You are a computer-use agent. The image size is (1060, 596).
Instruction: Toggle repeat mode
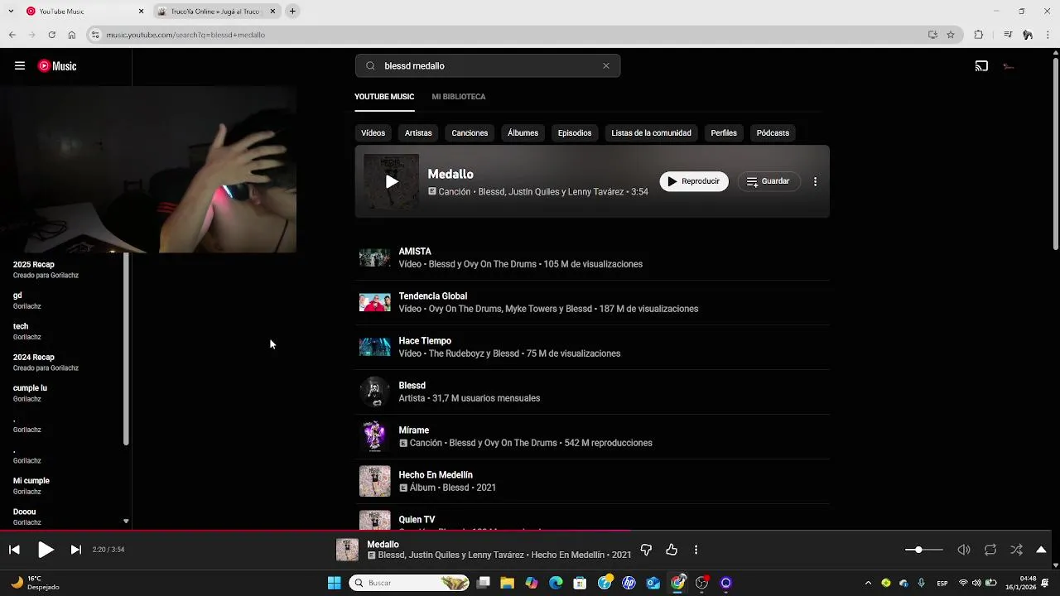[x=990, y=550]
